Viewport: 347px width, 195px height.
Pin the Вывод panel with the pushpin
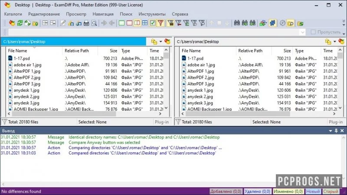(336, 131)
